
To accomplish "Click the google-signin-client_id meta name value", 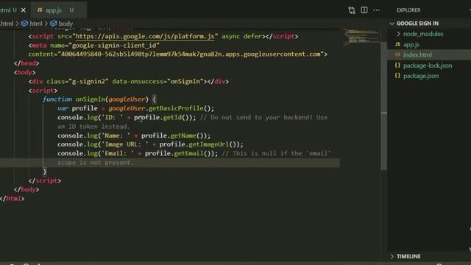I will click(x=114, y=46).
